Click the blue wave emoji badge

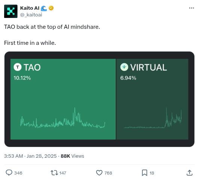pos(44,8)
